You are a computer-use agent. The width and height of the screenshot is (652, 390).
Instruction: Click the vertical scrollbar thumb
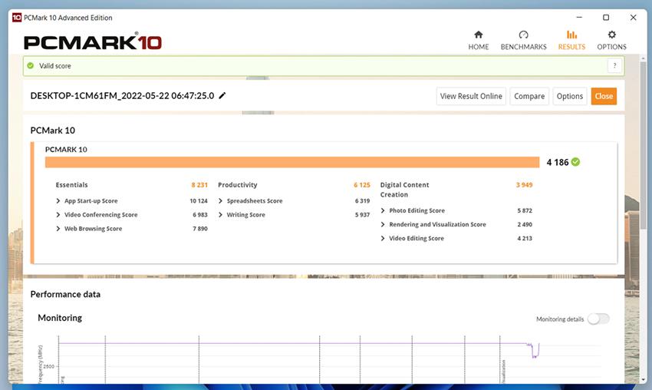(644, 145)
